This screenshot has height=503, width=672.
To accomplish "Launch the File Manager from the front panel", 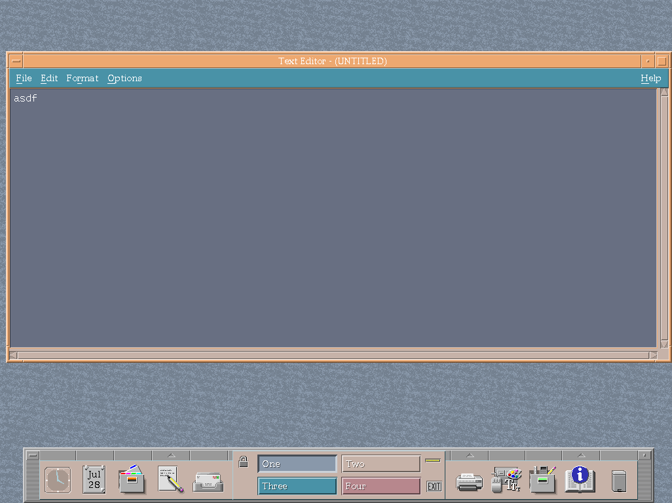I will coord(133,479).
